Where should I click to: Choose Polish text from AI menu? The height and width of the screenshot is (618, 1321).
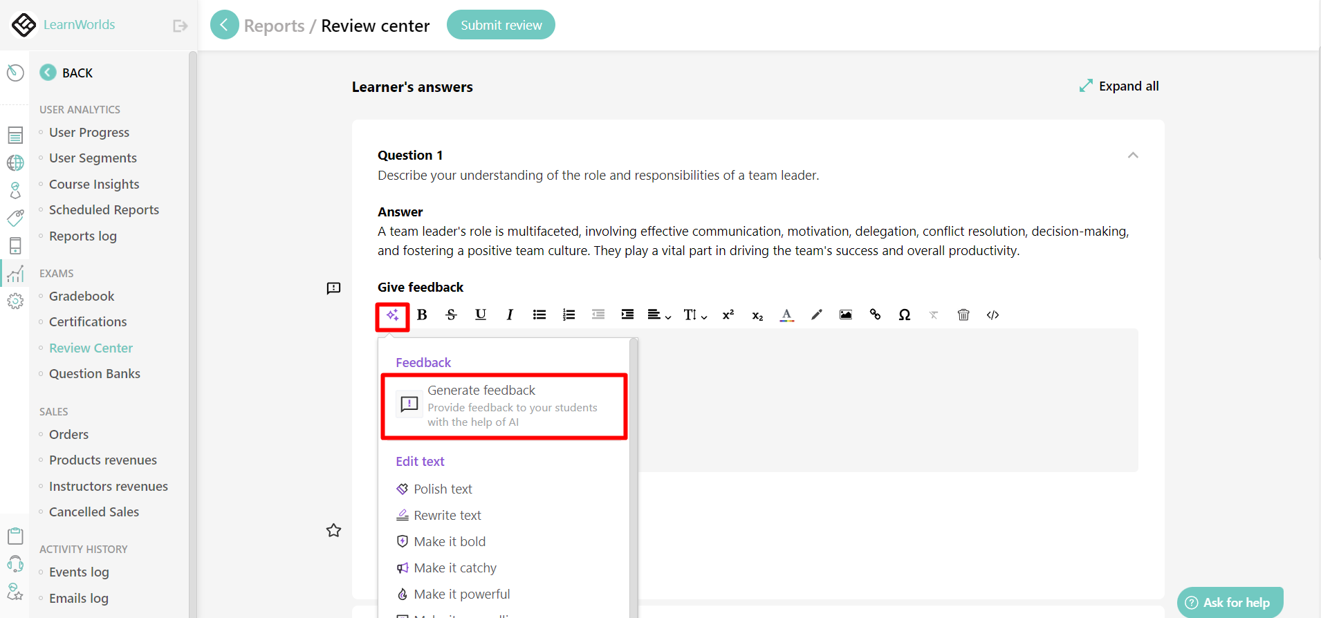click(443, 489)
